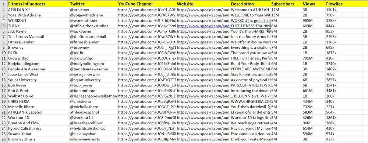This screenshot has width=368, height=143.
Task: Select the YouTube Channel header cell
Action: 147,4
